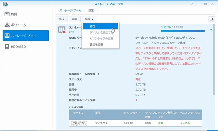Switch to the ストレージ プール tab
The height and width of the screenshot is (131, 218).
click(x=70, y=11)
